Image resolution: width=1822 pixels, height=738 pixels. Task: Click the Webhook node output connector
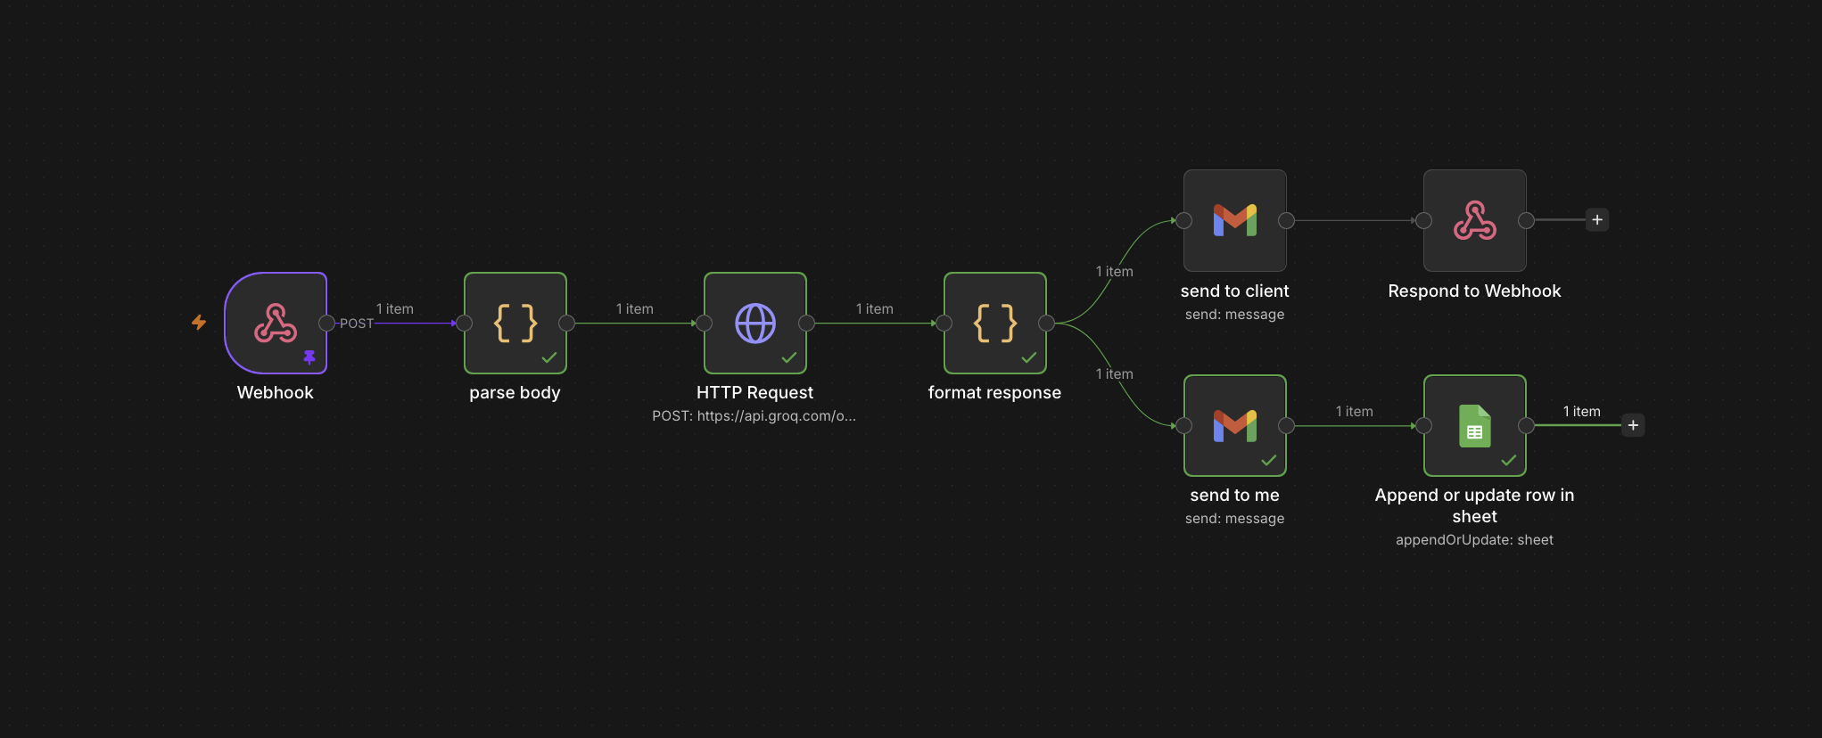coord(326,323)
